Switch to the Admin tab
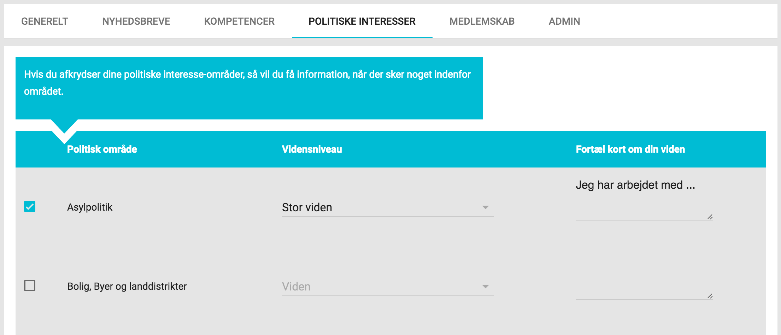 564,21
